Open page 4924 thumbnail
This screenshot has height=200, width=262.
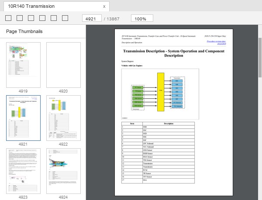63,171
